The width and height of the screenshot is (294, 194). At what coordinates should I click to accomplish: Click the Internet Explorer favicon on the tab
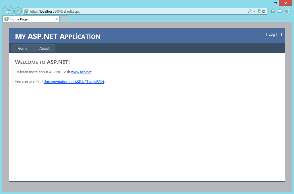click(x=6, y=19)
